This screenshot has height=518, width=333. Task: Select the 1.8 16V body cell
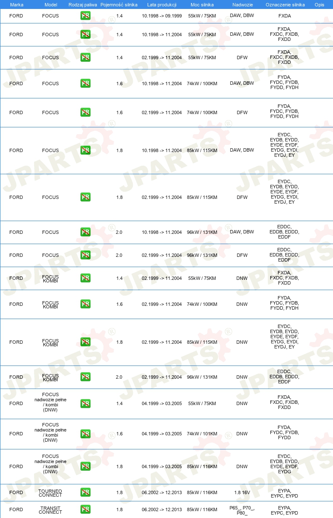click(242, 492)
